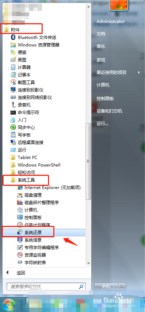145x312 pixels.
Task: Open shutdown options arrow next to 关机
Action: pyautogui.click(x=122, y=287)
